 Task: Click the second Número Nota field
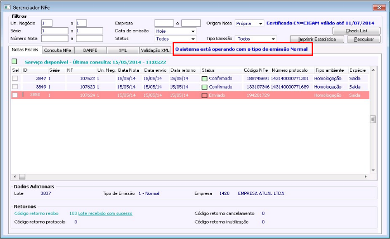[x=89, y=38]
